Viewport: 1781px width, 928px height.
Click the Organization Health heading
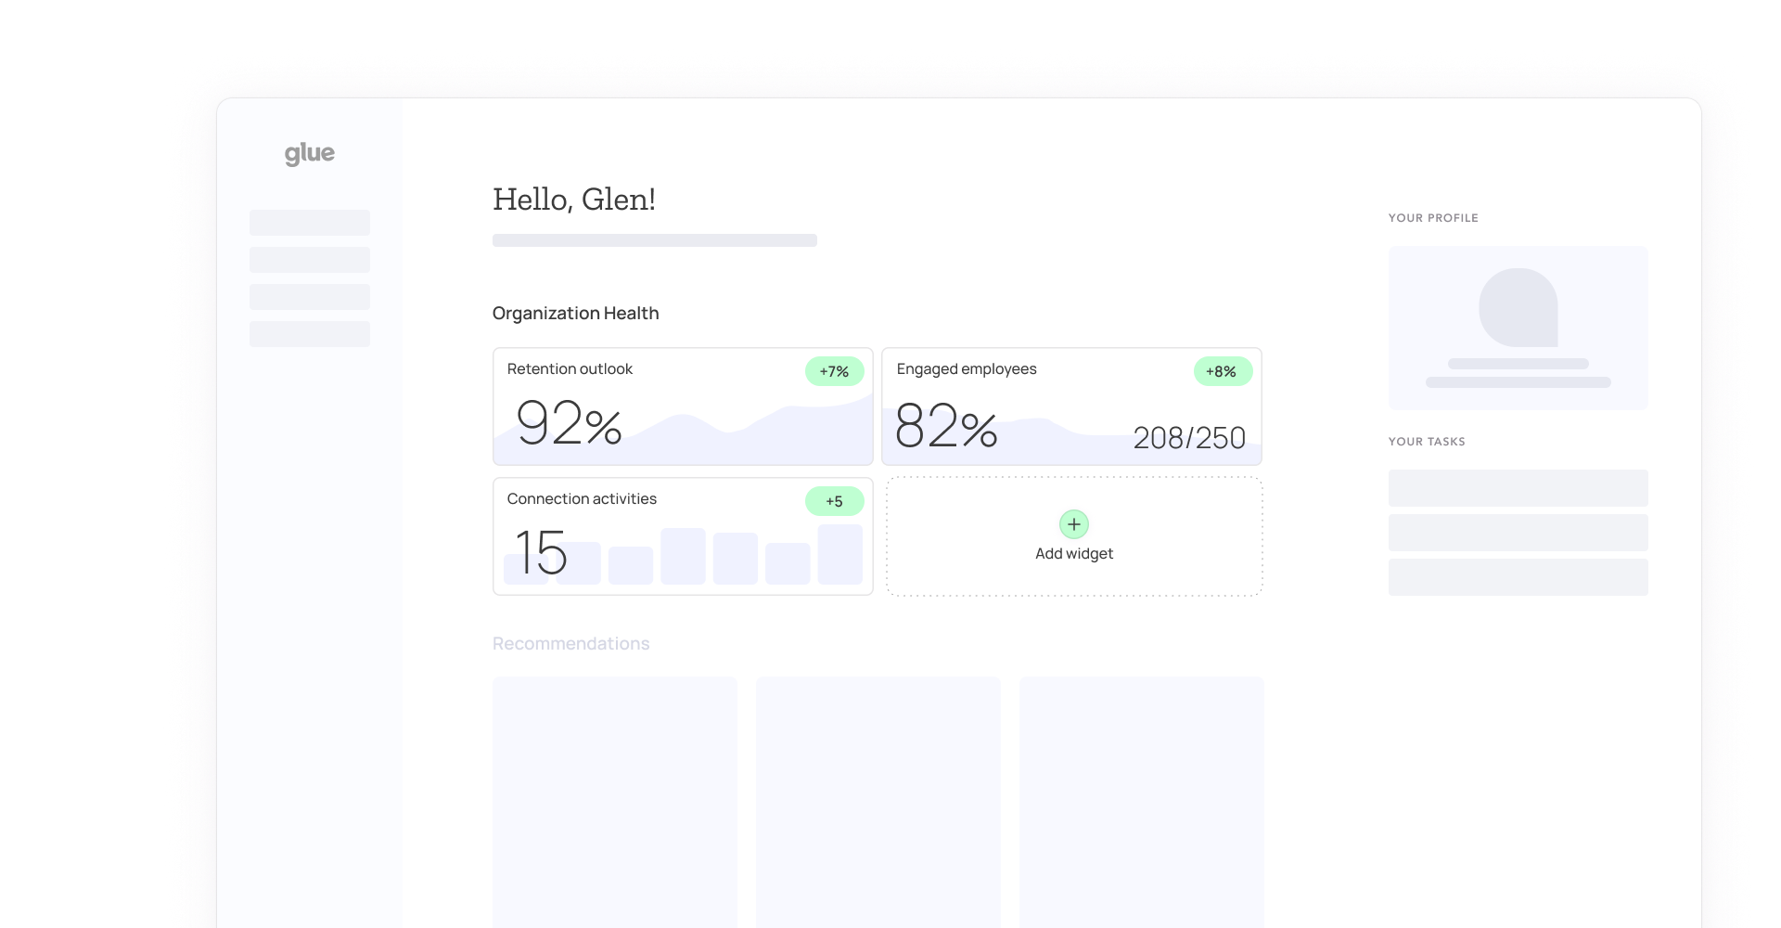(576, 313)
